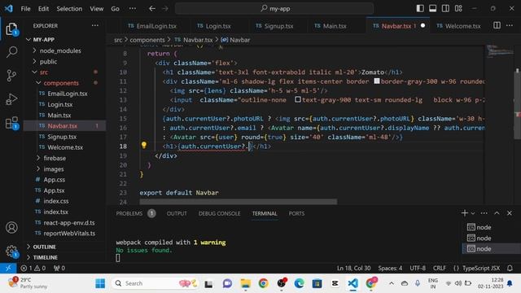Screen dimensions: 521x293
Task: Open the overflow menu ellipsis in menu bar
Action: point(133,9)
